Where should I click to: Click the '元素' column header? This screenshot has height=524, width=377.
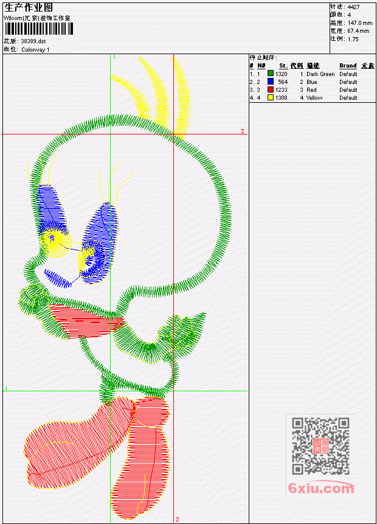coord(368,66)
